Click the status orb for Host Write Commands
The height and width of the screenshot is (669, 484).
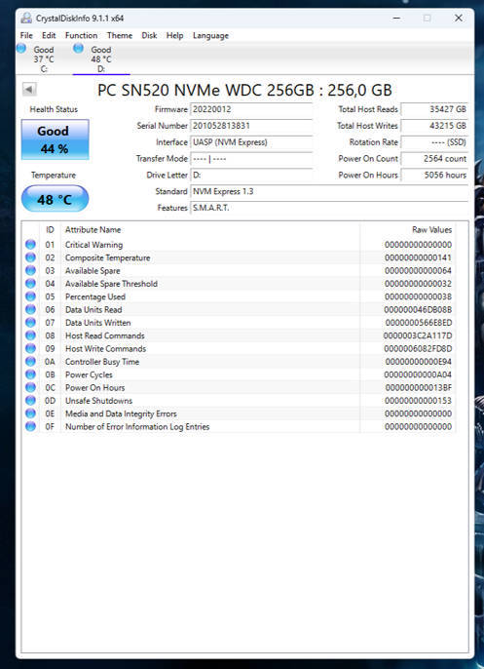pos(30,348)
